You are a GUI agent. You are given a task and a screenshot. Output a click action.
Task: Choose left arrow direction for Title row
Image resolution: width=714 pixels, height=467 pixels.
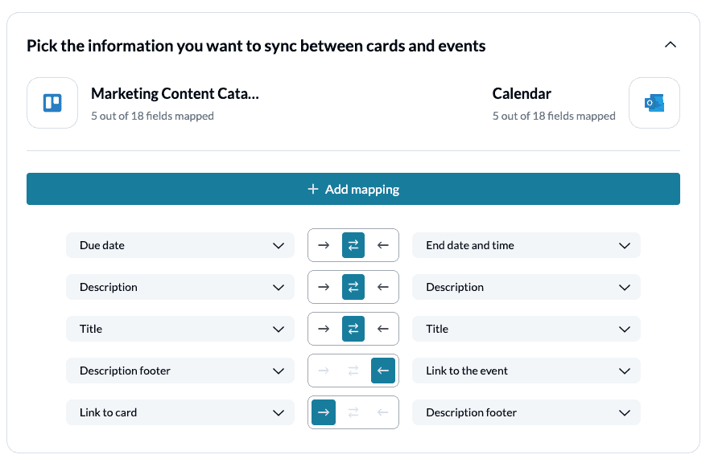pyautogui.click(x=383, y=329)
